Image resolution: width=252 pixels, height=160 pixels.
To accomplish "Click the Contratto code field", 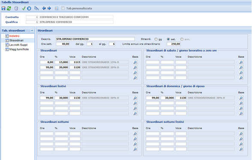I will point(32,17).
